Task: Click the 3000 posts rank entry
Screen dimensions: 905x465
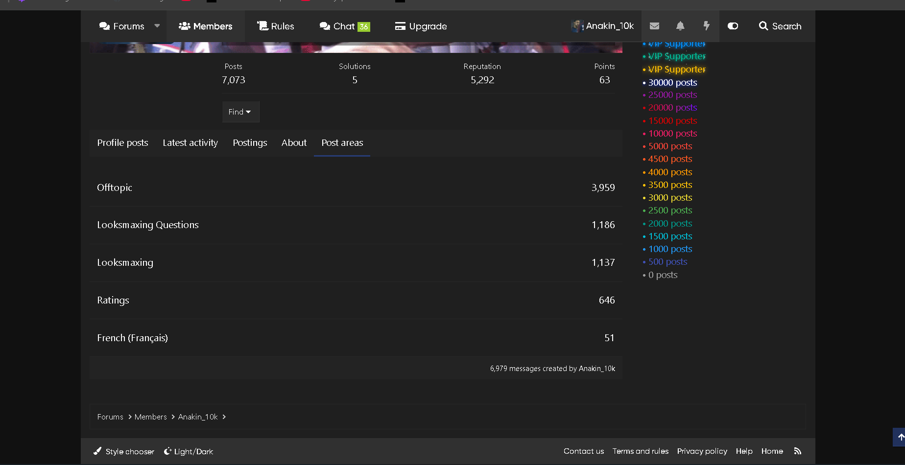Action: coord(670,198)
